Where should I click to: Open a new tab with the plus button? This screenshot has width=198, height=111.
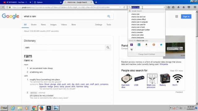coord(96,2)
